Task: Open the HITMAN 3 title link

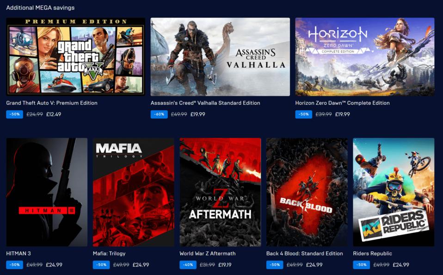Action: (x=18, y=254)
